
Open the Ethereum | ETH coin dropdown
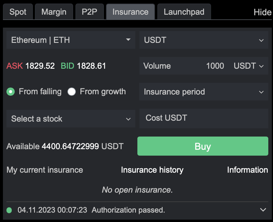[x=70, y=40]
